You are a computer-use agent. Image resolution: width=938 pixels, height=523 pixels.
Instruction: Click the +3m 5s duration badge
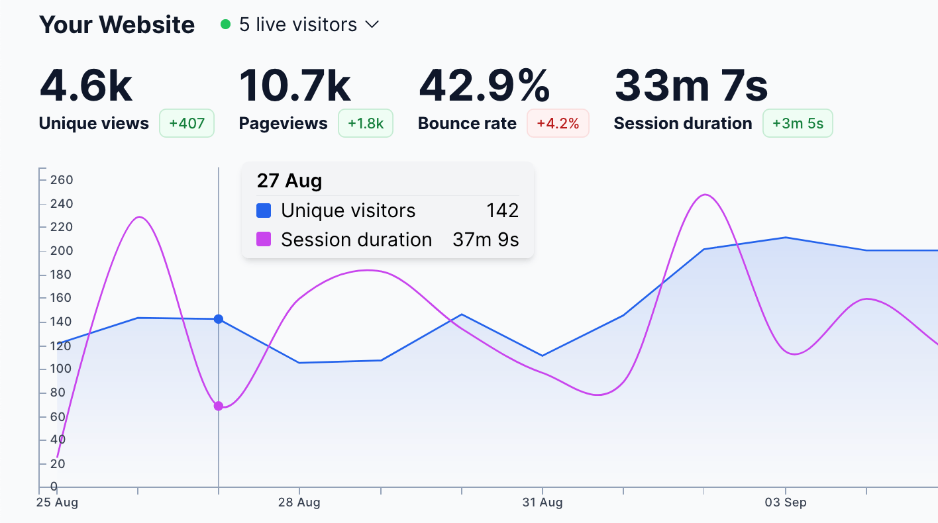point(798,123)
